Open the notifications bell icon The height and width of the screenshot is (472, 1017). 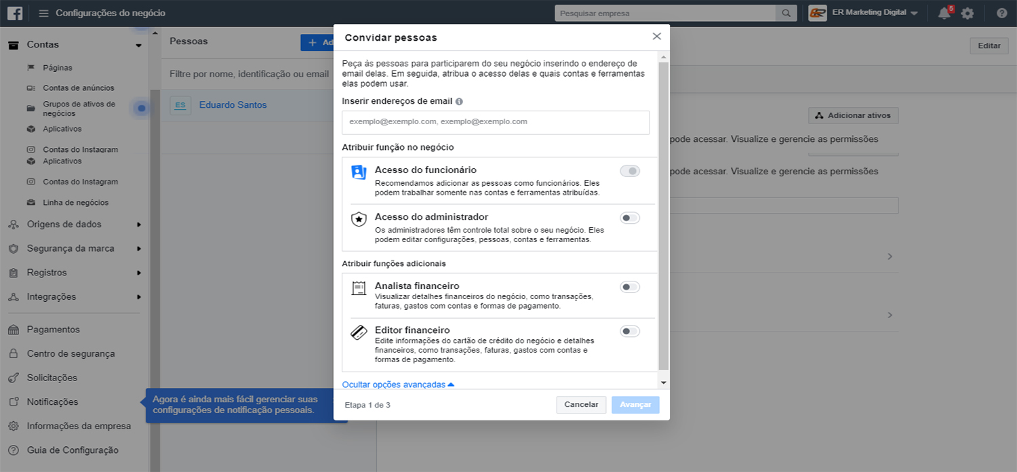(944, 14)
